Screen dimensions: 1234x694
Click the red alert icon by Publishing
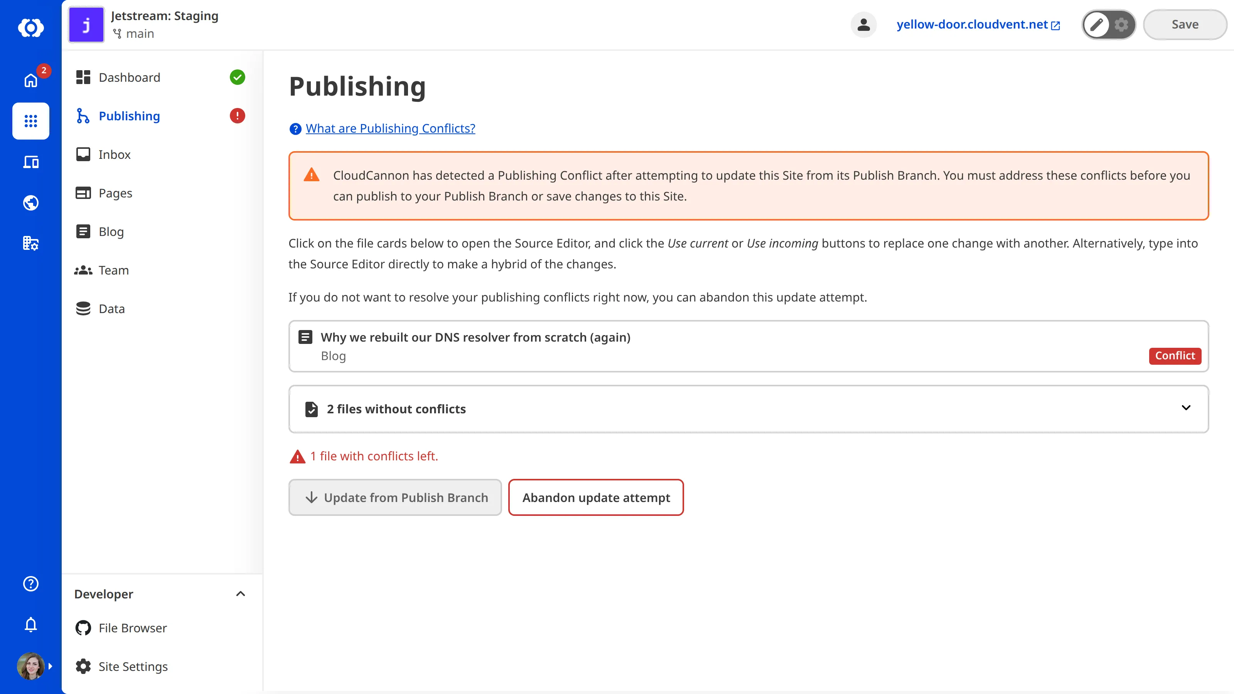237,116
